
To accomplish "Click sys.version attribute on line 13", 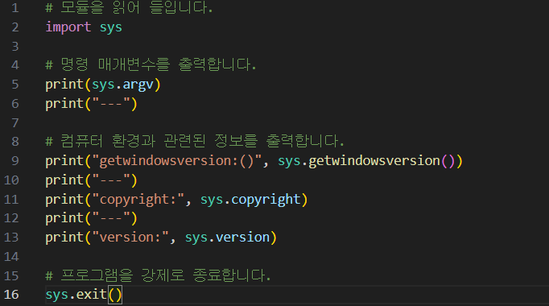I will pyautogui.click(x=227, y=238).
